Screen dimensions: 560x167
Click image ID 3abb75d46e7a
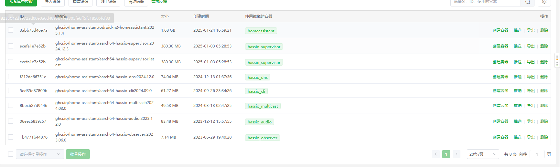33,30
